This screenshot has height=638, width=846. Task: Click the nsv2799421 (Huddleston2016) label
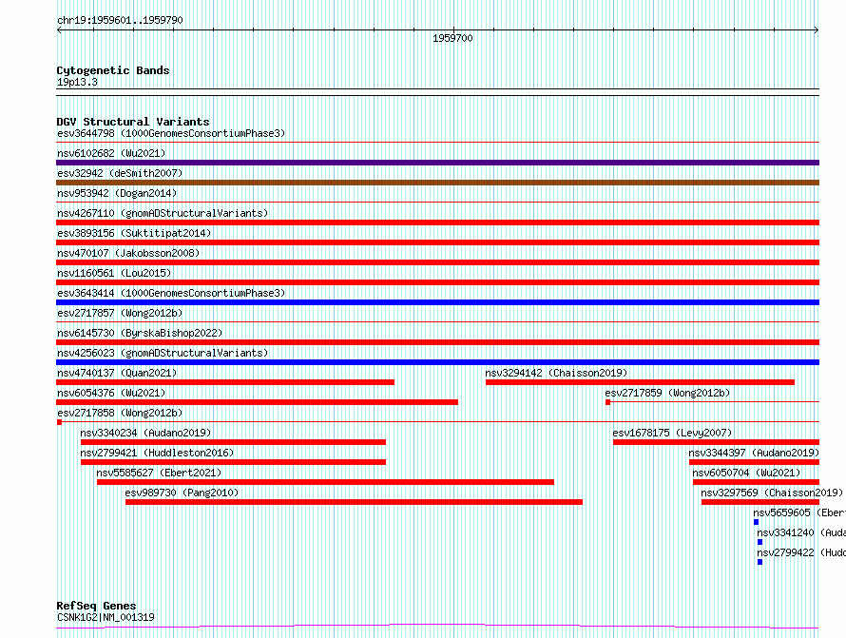157,453
